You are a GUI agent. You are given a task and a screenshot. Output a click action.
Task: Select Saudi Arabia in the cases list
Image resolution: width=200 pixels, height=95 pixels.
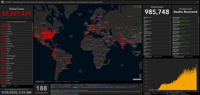[x=16, y=63]
